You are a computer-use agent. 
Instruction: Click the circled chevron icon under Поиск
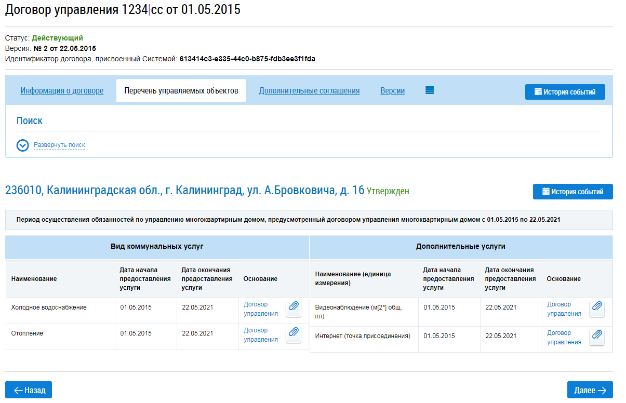pyautogui.click(x=22, y=145)
